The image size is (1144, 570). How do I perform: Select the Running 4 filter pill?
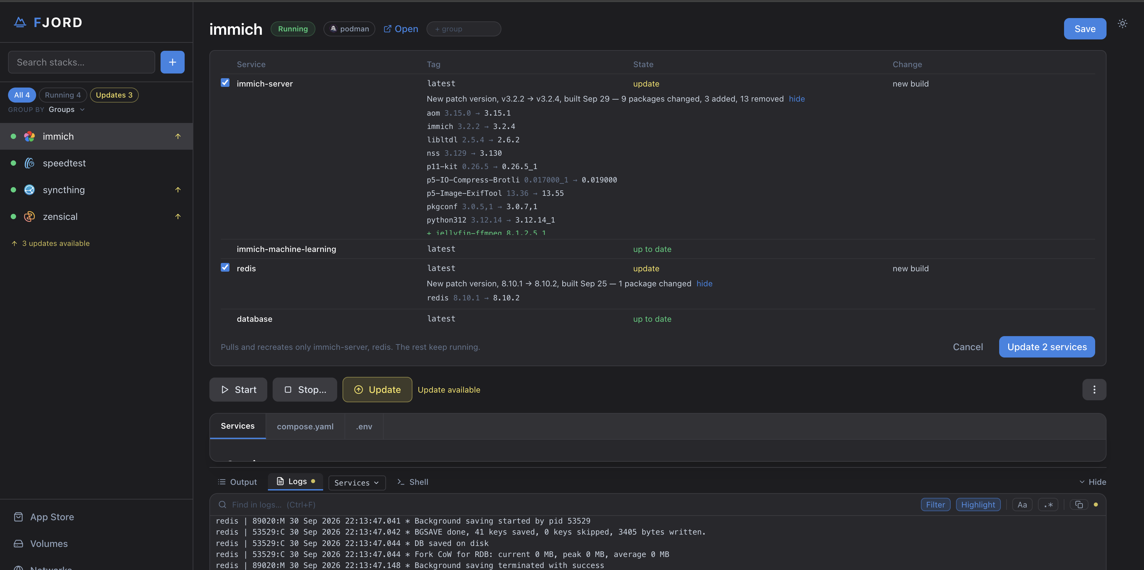(x=63, y=95)
